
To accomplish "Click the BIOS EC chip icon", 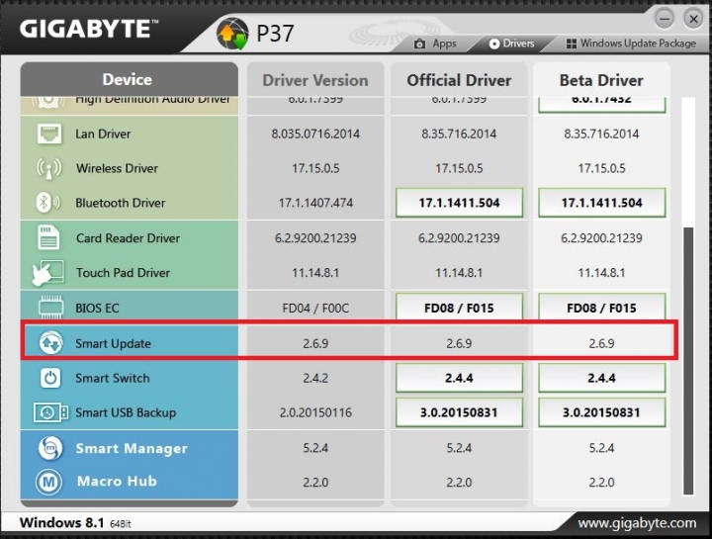I will 50,308.
